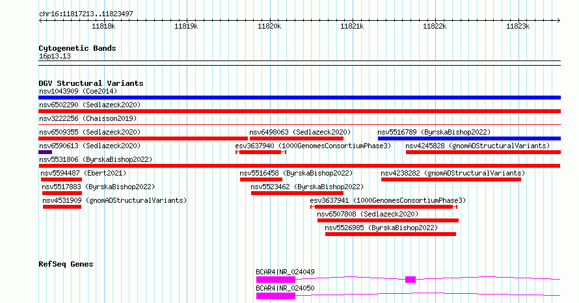This screenshot has width=579, height=303.
Task: Click nsv5516458 (ByrskaBishop2022) label
Action: [296, 173]
